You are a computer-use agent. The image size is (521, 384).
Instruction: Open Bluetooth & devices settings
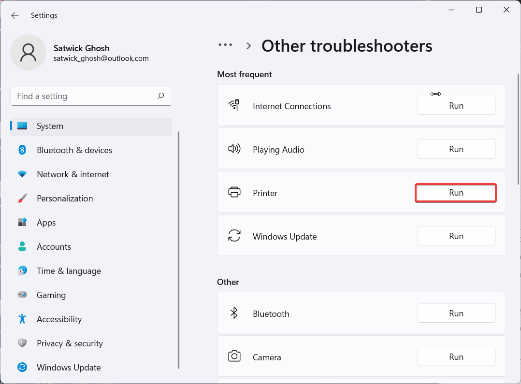(x=91, y=150)
